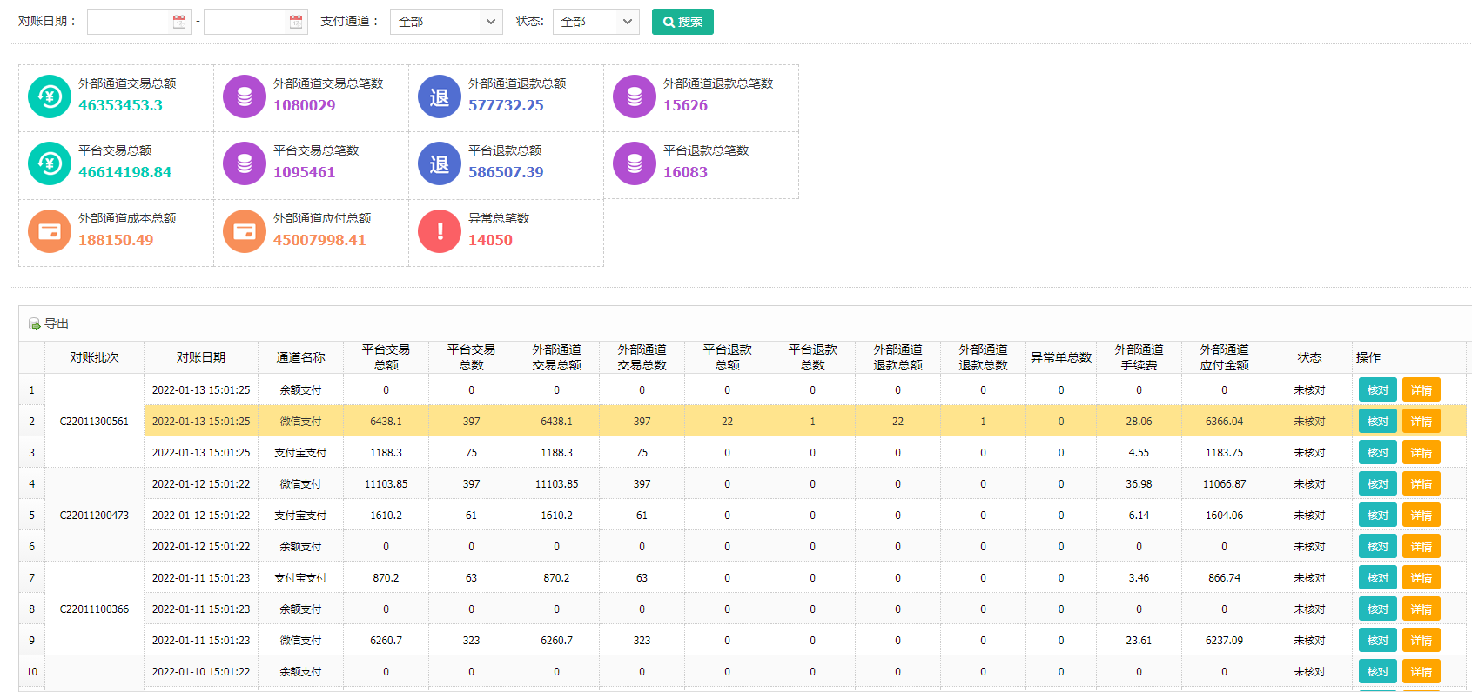Click the 对账批次 column header
The width and height of the screenshot is (1472, 692).
(94, 357)
